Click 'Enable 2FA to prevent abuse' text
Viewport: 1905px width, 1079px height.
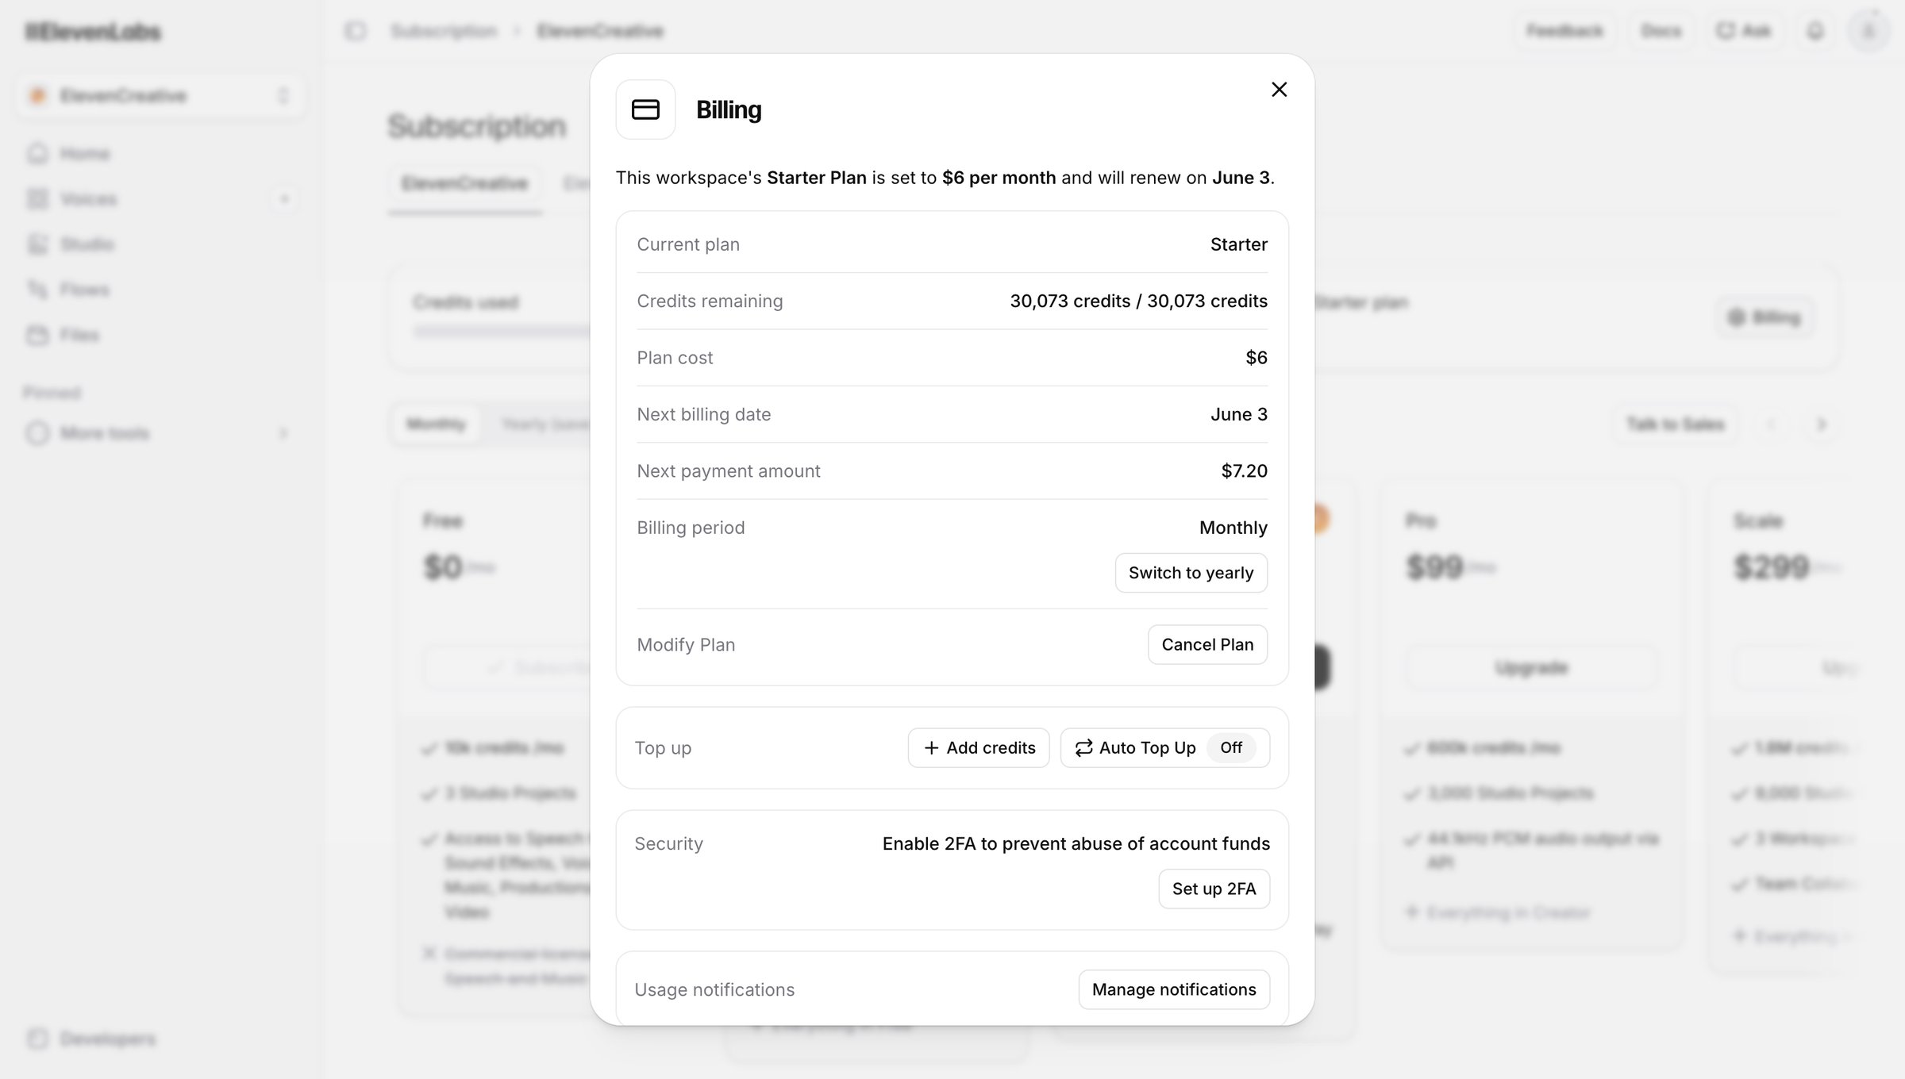[1076, 843]
